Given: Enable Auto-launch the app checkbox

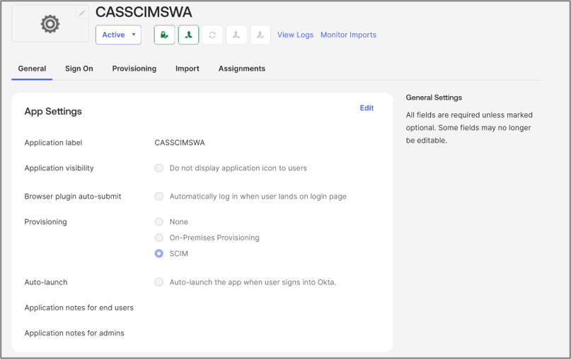Looking at the screenshot, I should click(158, 282).
